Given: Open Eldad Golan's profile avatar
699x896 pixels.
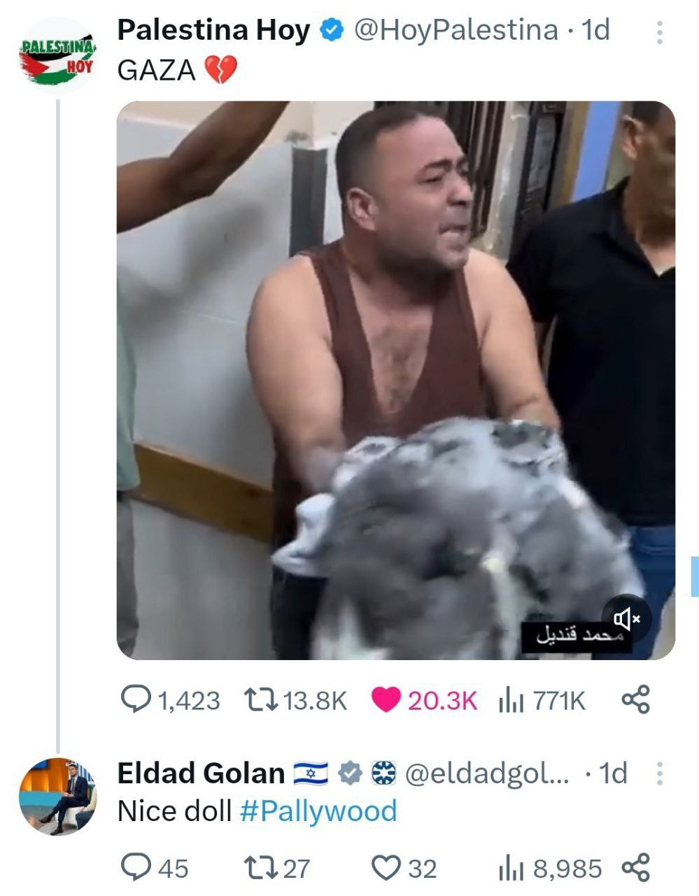Looking at the screenshot, I should pos(57,796).
